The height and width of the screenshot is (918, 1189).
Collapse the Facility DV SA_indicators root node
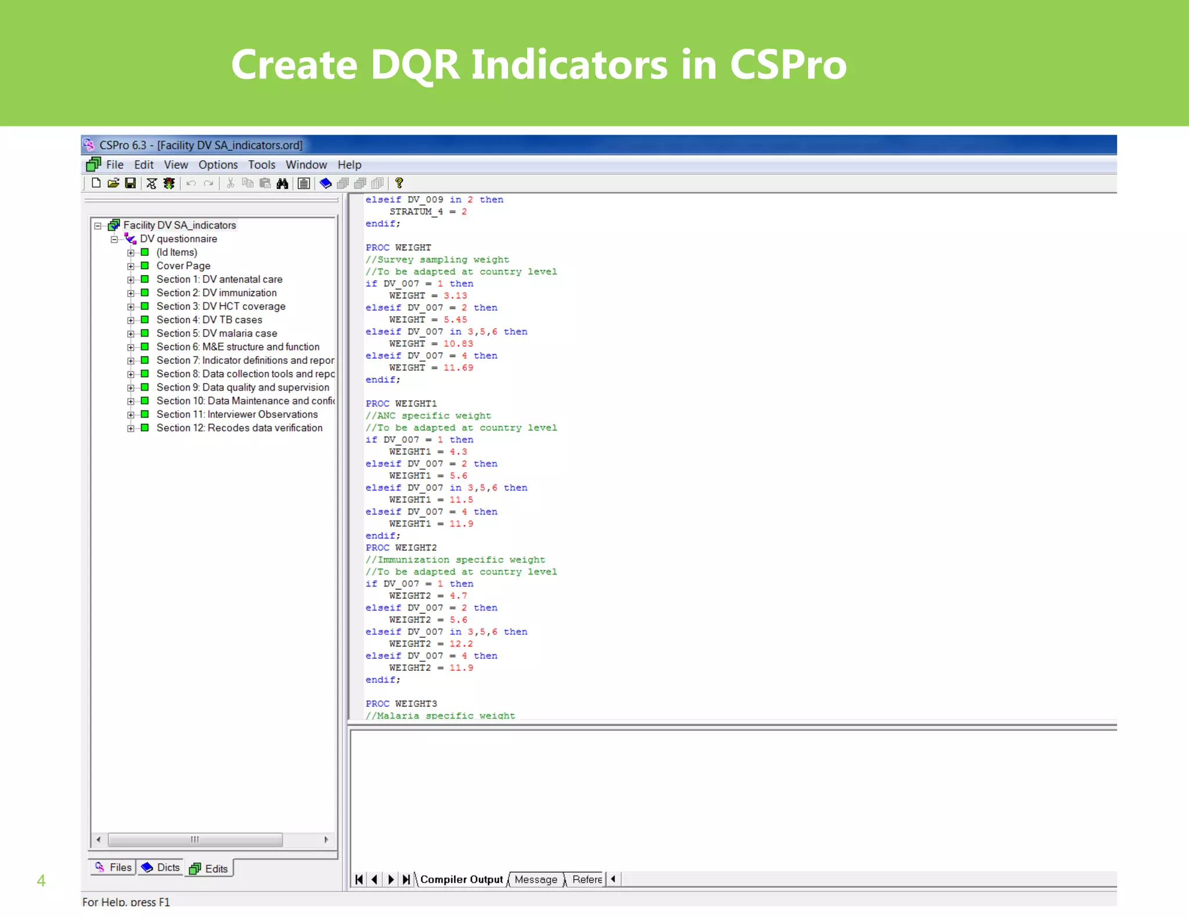pos(98,226)
